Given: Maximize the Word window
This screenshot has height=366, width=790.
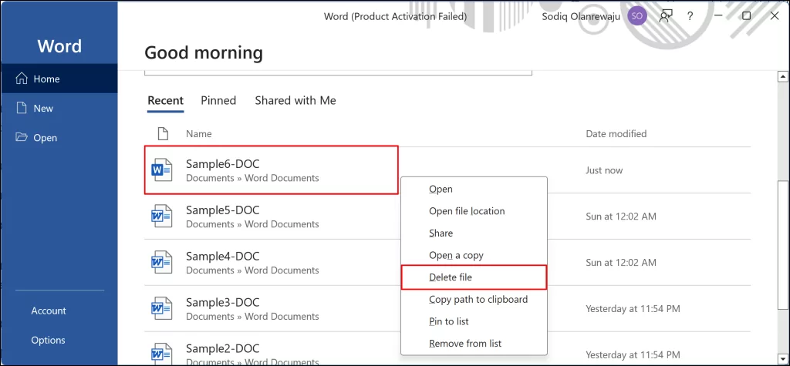Looking at the screenshot, I should tap(747, 16).
